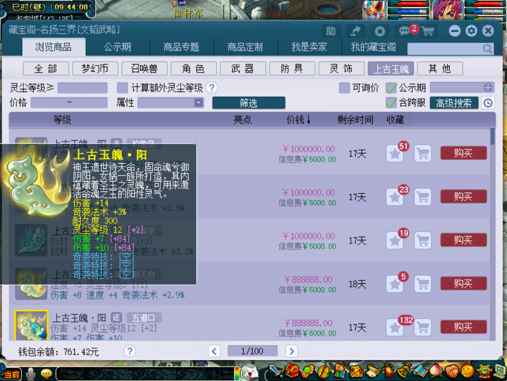The width and height of the screenshot is (507, 381).
Task: Click the share arrow icon
Action: 356,31
